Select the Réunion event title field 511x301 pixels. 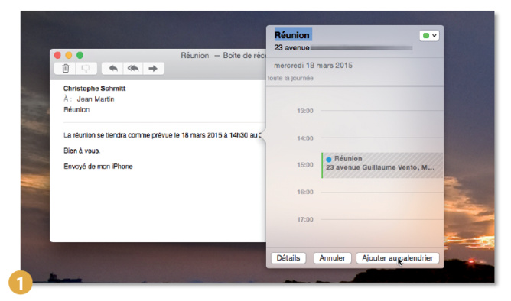click(x=292, y=35)
